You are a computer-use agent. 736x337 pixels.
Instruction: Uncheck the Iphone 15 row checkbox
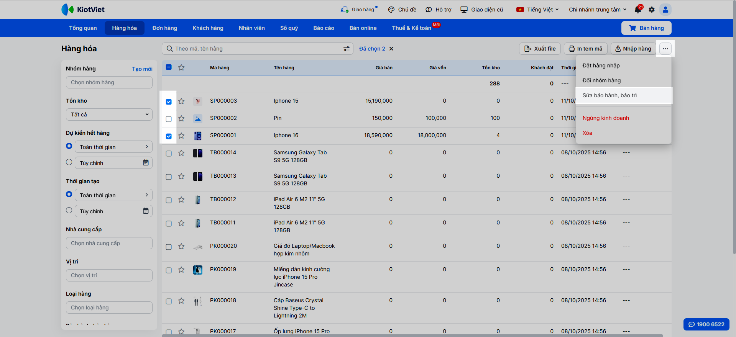coord(169,101)
